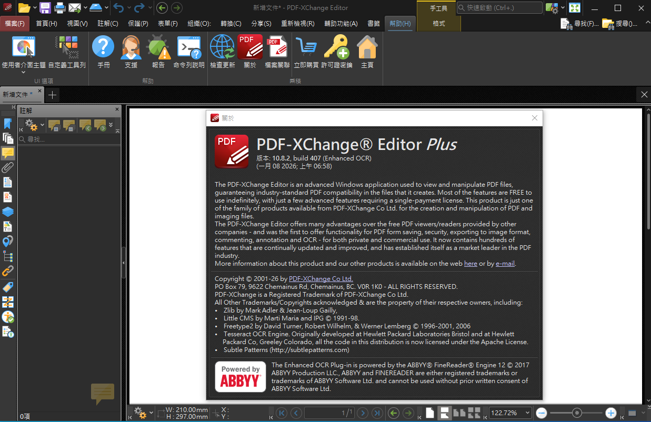Open the Open-file folder dropdown arrow
Screen dimensions: 651x422
35,7
